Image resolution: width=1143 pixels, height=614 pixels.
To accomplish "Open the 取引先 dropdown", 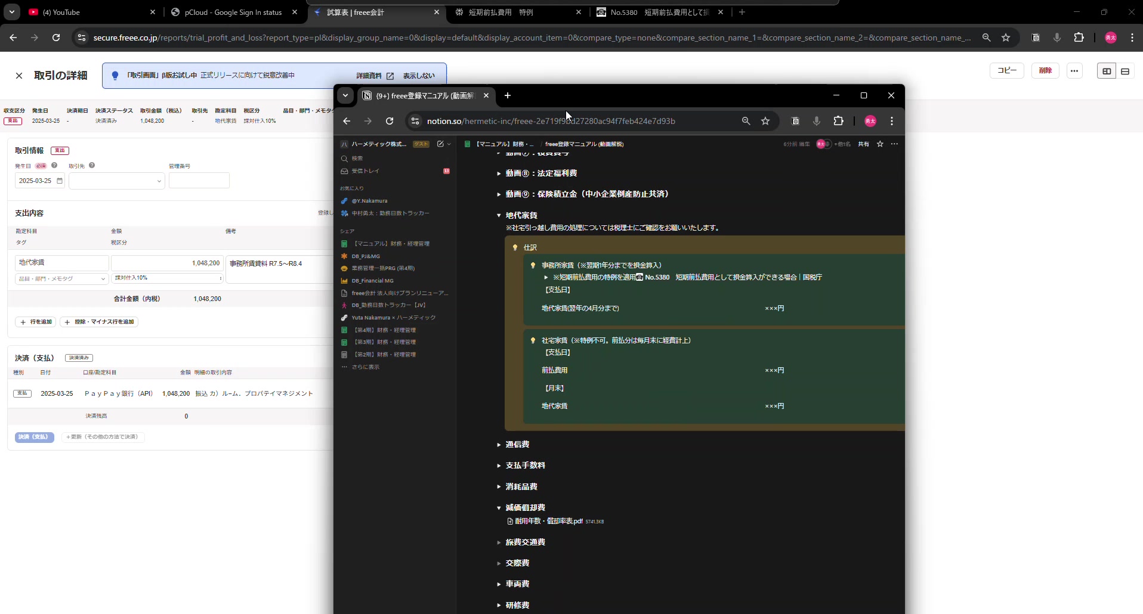I will click(x=117, y=181).
